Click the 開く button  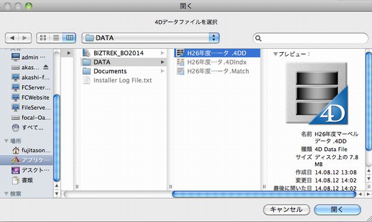pos(337,210)
